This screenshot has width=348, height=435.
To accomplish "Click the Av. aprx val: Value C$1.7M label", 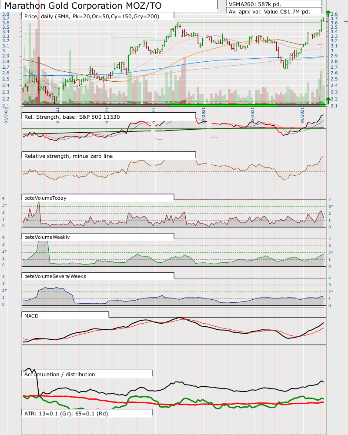I will click(269, 12).
